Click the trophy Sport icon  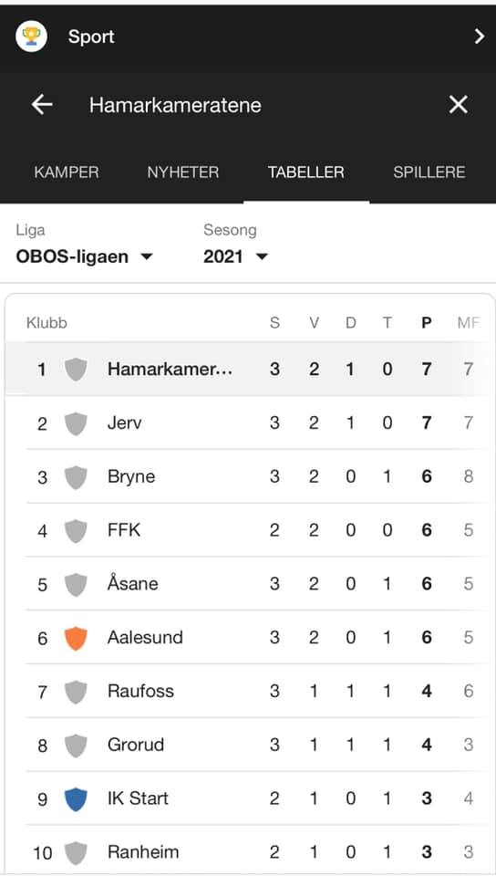31,36
